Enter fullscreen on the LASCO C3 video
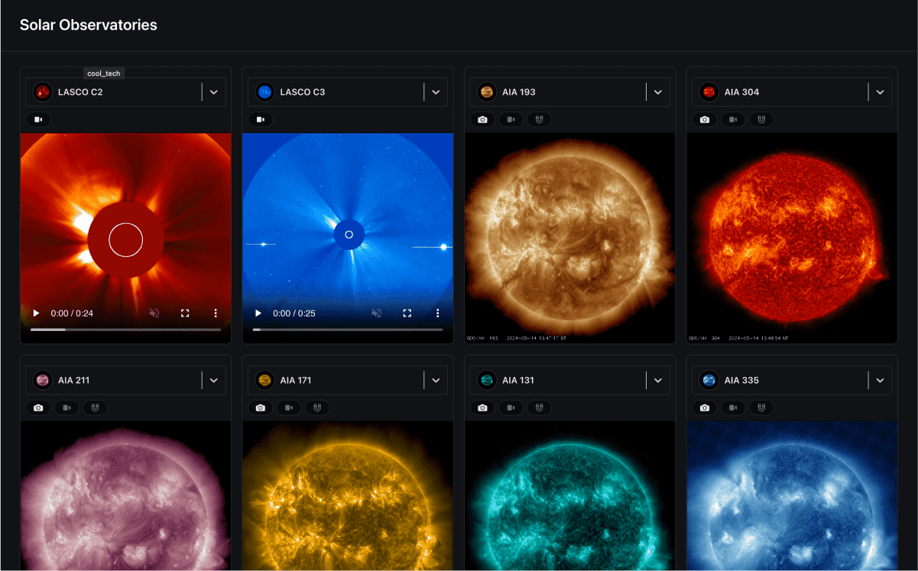918x571 pixels. pyautogui.click(x=407, y=313)
